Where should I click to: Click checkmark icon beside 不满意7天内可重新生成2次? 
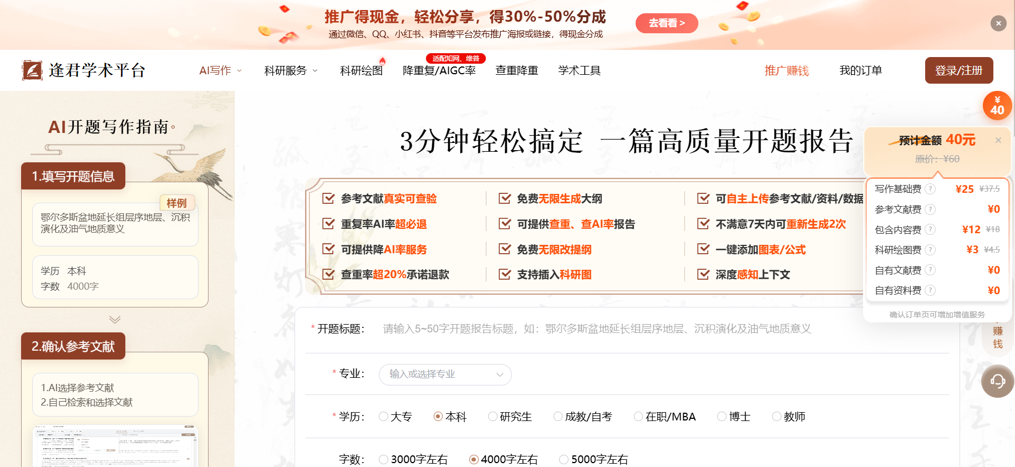[703, 224]
